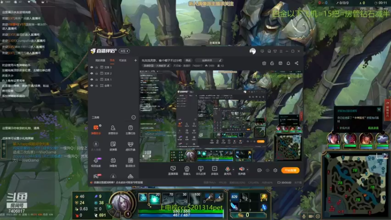
Task: Edit the stream category with the pencil icon
Action: click(x=168, y=66)
